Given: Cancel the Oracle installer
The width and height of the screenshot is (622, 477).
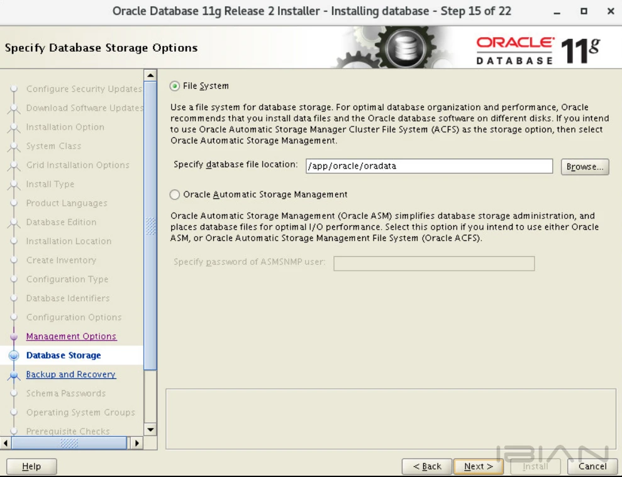Looking at the screenshot, I should coord(592,466).
